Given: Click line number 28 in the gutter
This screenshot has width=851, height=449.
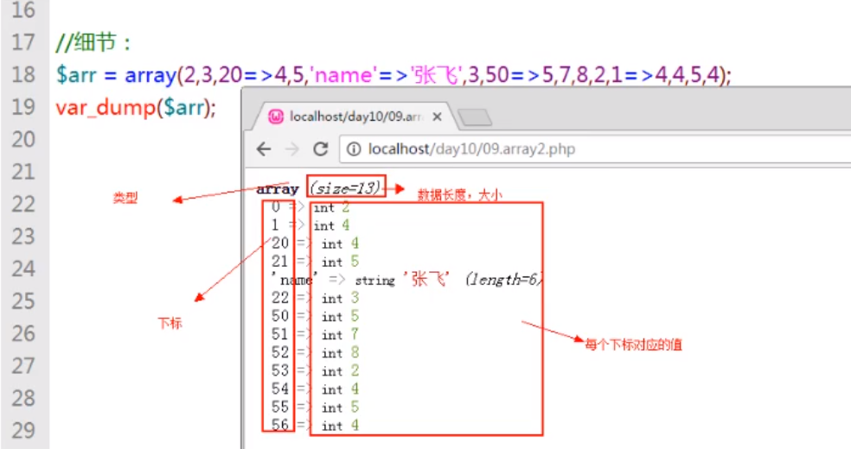Looking at the screenshot, I should (x=23, y=399).
